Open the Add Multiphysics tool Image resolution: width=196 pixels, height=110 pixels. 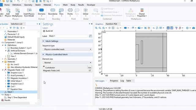(17, 12)
